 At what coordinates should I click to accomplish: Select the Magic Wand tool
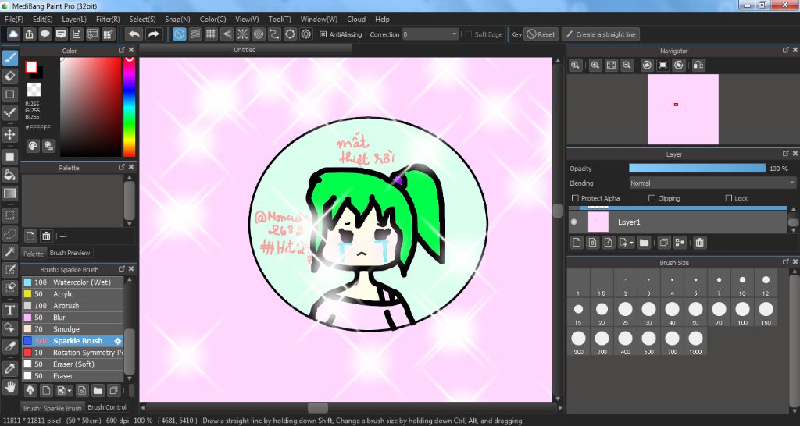click(x=9, y=252)
